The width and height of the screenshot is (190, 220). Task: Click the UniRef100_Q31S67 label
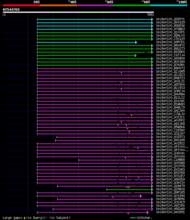170,134
